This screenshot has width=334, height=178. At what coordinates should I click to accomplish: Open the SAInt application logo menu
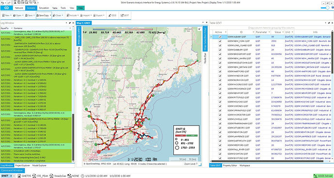click(6, 8)
